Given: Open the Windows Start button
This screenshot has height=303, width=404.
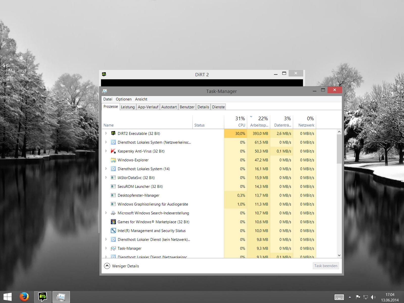Looking at the screenshot, I should pyautogui.click(x=7, y=297).
